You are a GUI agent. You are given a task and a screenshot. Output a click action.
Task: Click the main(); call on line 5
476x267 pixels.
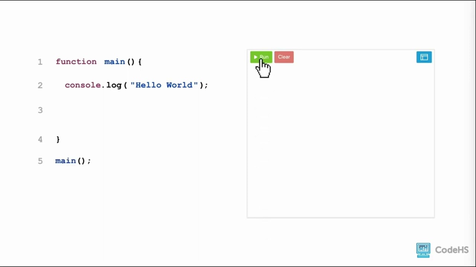click(x=73, y=161)
